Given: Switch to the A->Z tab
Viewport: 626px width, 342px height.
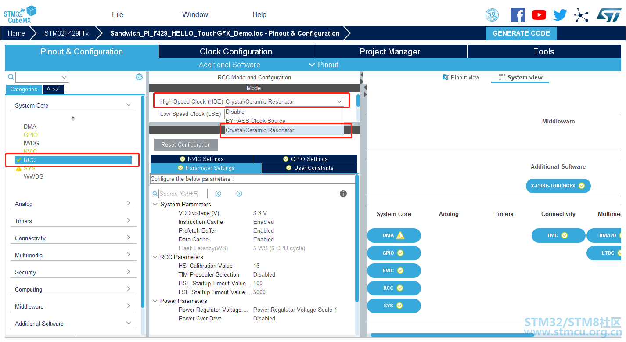Looking at the screenshot, I should coord(53,89).
